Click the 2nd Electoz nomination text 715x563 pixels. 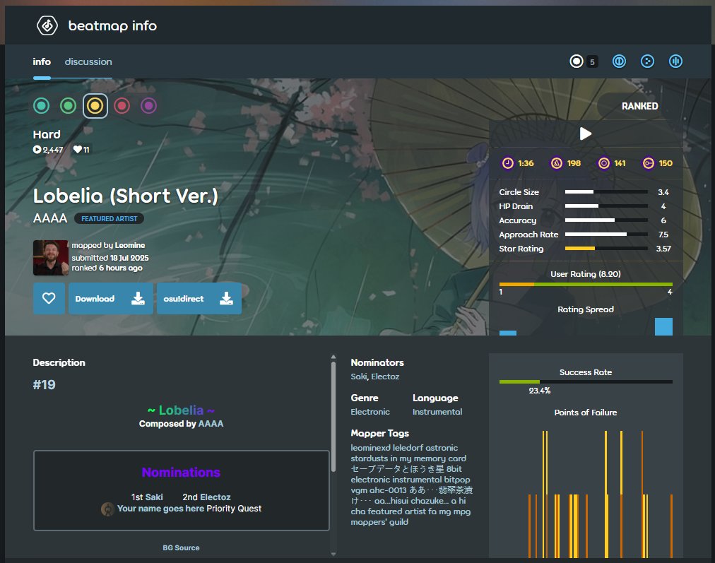[206, 497]
